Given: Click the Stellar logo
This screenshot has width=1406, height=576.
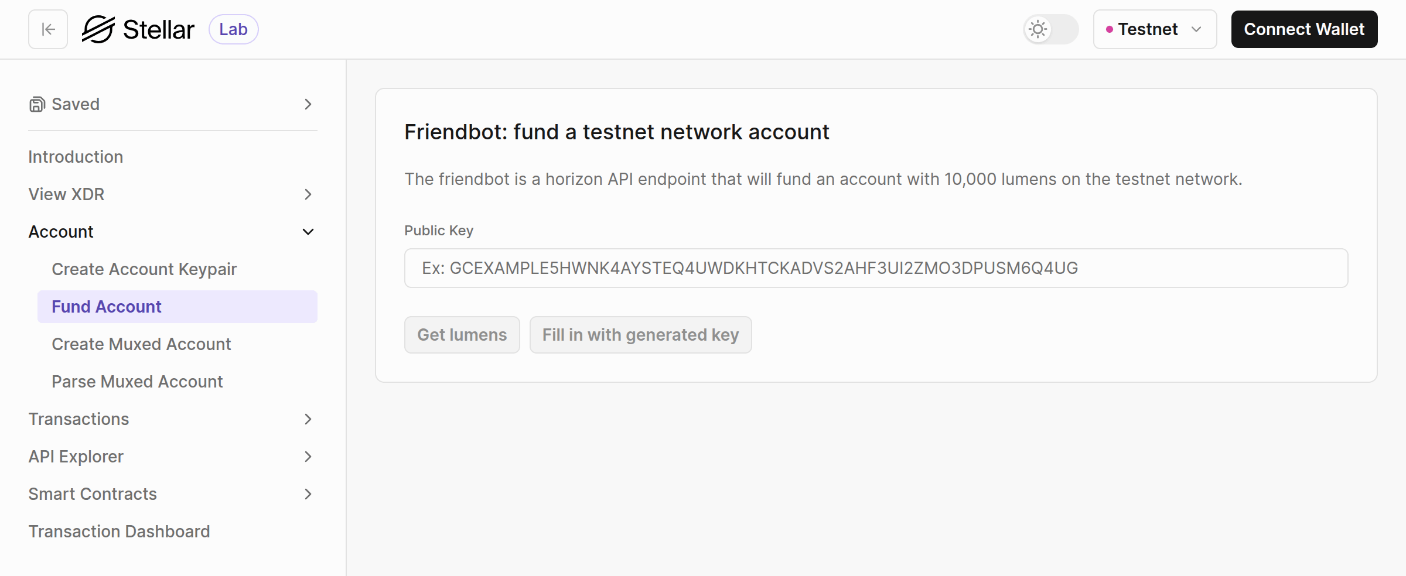Looking at the screenshot, I should (141, 29).
